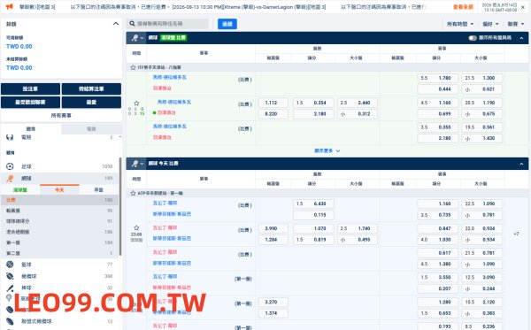Switch to the greyed esports tab in sidebar
Screen dimensions: 531x330
[x=91, y=128]
